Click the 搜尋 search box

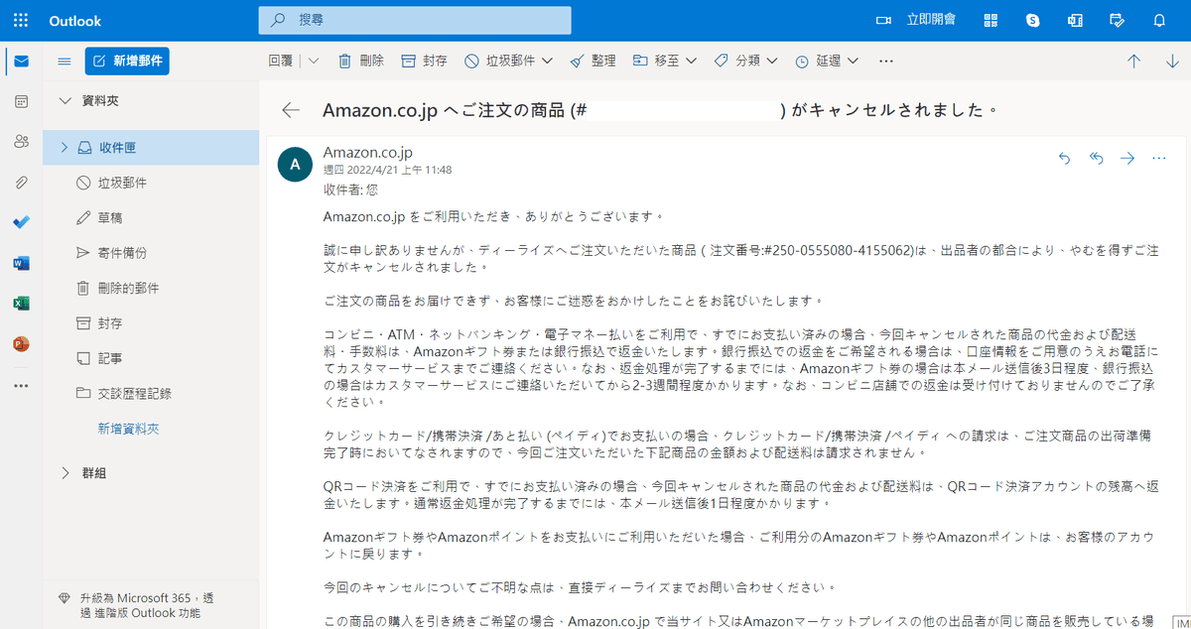[x=414, y=20]
